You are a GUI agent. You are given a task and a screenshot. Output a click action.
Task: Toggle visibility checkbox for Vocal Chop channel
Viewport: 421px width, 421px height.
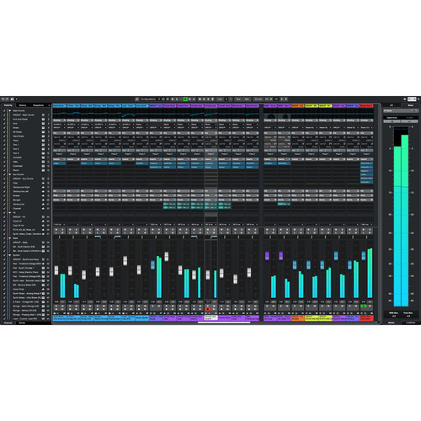4,289
